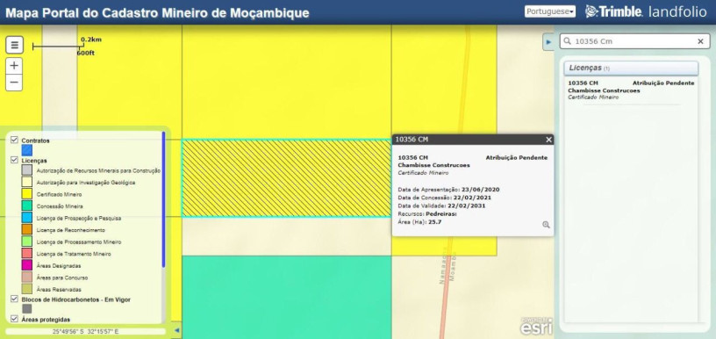Click the esri logo
Viewport: 716px width, 339px height.
pyautogui.click(x=536, y=327)
